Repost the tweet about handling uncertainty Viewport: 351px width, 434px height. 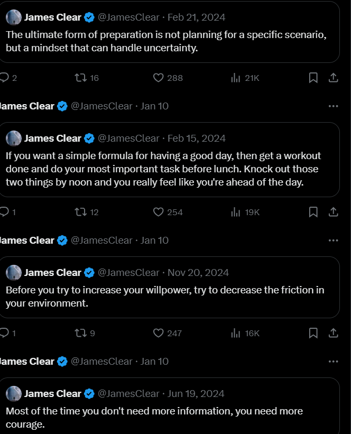point(81,78)
